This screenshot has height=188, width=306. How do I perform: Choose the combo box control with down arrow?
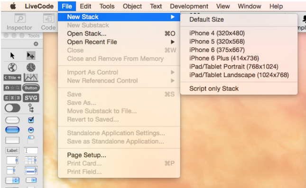[x=31, y=180]
